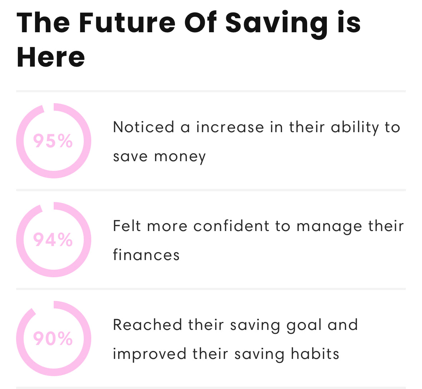Select the pink 95% percentage text

point(53,141)
